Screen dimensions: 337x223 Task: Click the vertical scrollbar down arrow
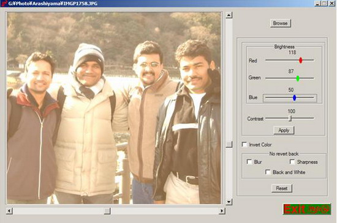tap(229, 202)
